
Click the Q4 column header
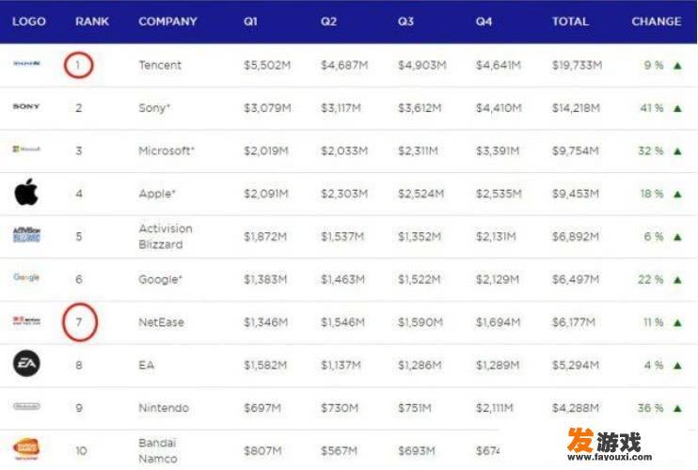pyautogui.click(x=484, y=22)
